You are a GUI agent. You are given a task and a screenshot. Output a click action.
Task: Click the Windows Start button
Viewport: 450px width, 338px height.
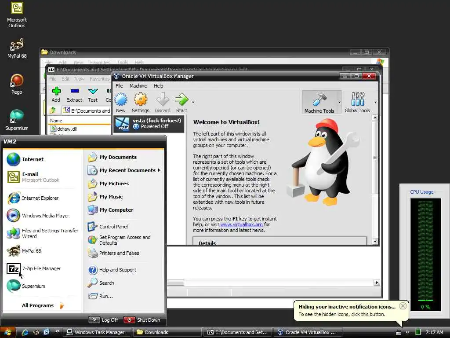[8, 333]
